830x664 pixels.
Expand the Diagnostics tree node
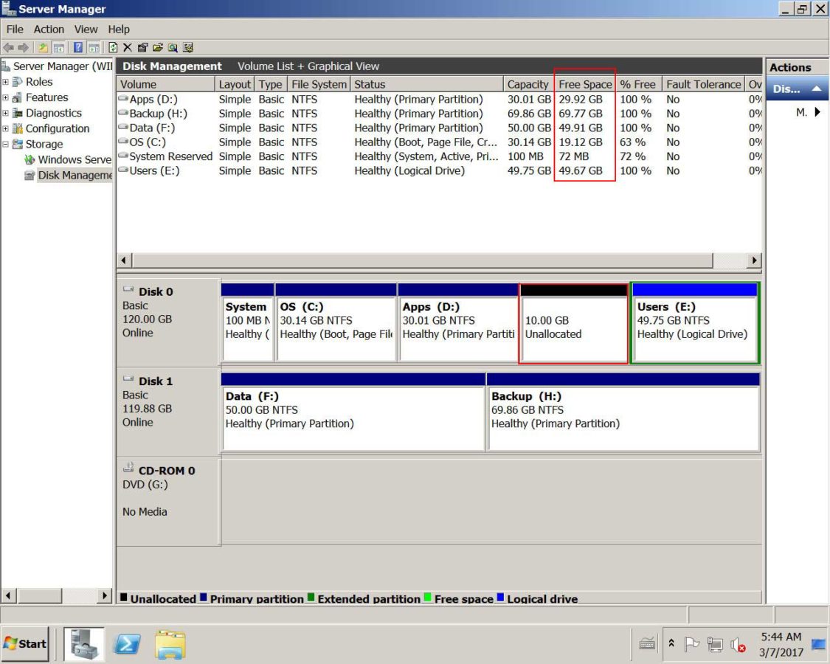point(6,113)
